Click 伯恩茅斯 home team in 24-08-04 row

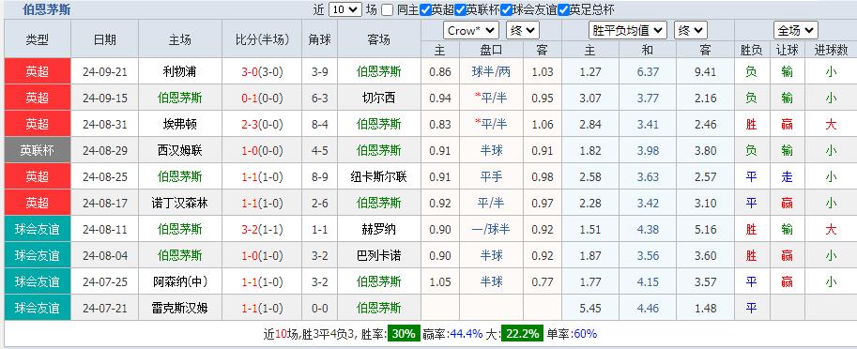[180, 255]
